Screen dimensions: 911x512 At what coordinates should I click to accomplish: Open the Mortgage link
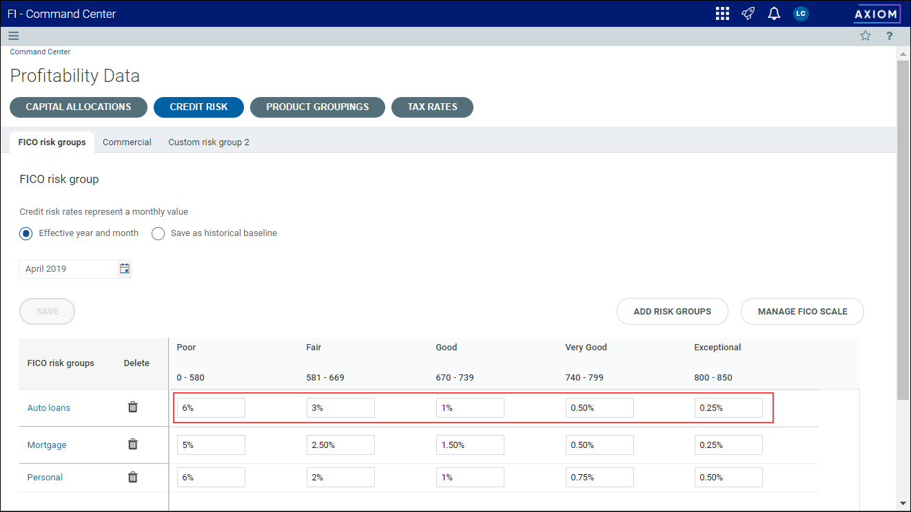47,445
